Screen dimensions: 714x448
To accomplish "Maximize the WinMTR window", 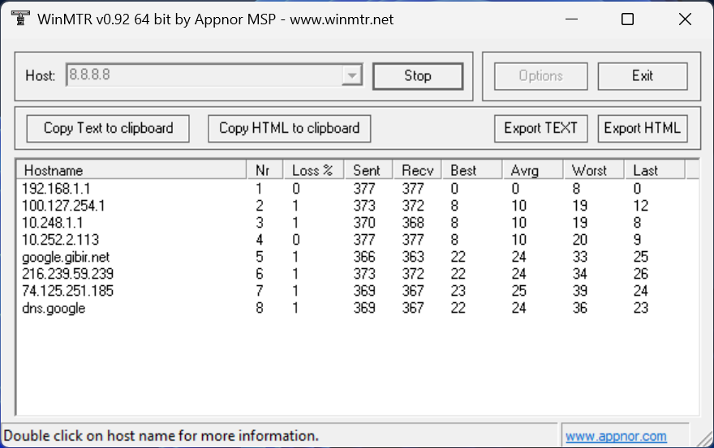I will 627,19.
